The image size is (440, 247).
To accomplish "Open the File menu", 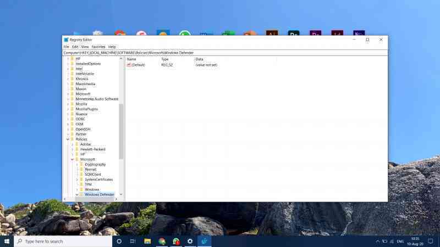I will click(x=66, y=47).
